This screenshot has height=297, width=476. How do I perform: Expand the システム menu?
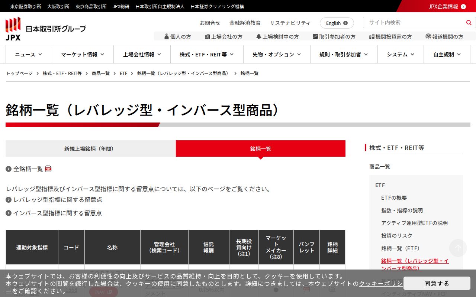(x=401, y=55)
